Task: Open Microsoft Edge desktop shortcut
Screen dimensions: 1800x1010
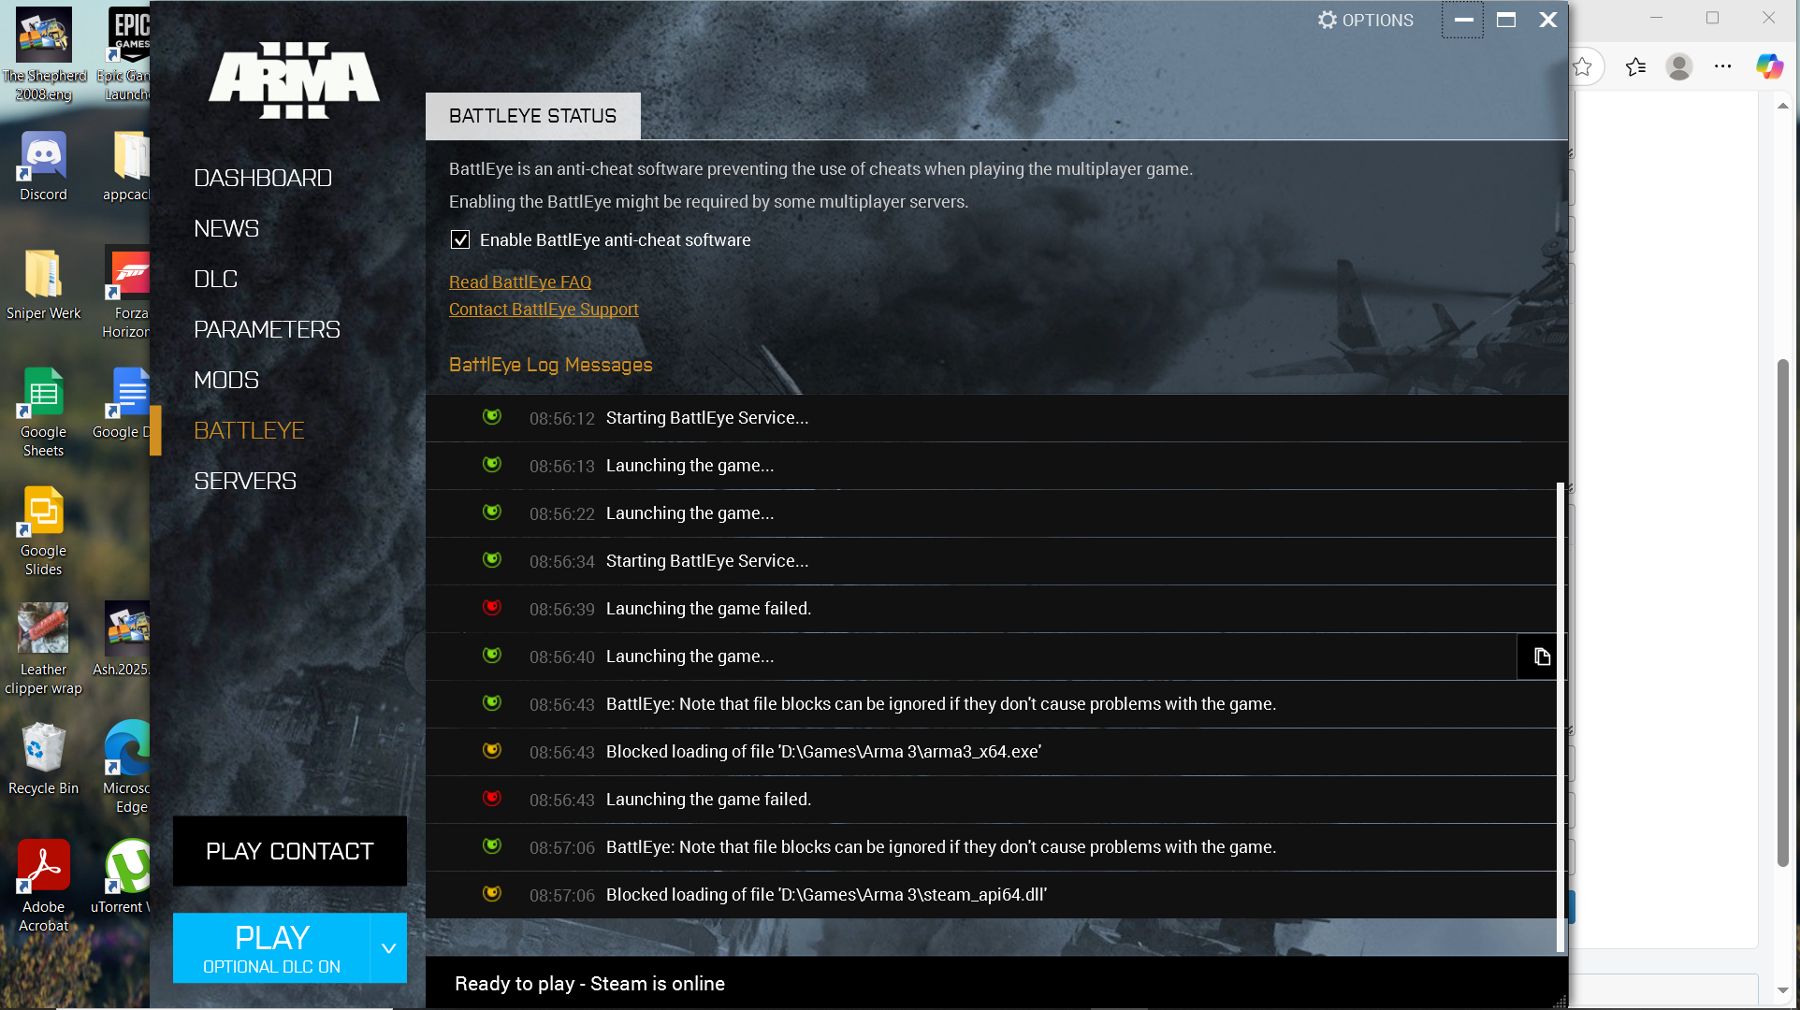Action: click(125, 768)
